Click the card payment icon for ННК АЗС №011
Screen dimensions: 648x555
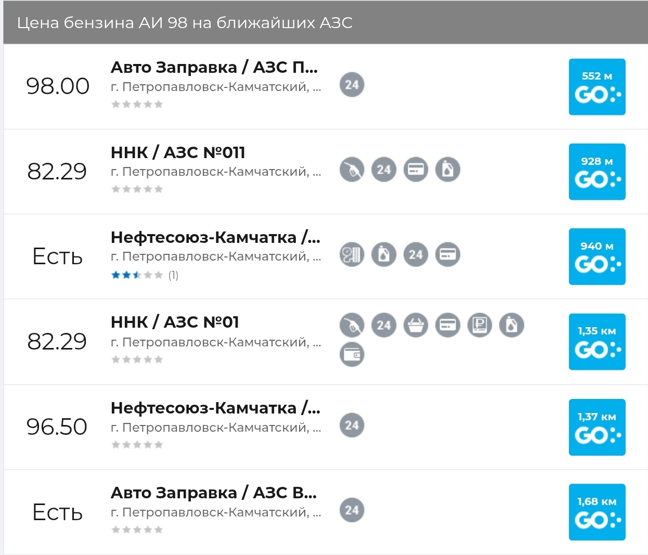(416, 170)
